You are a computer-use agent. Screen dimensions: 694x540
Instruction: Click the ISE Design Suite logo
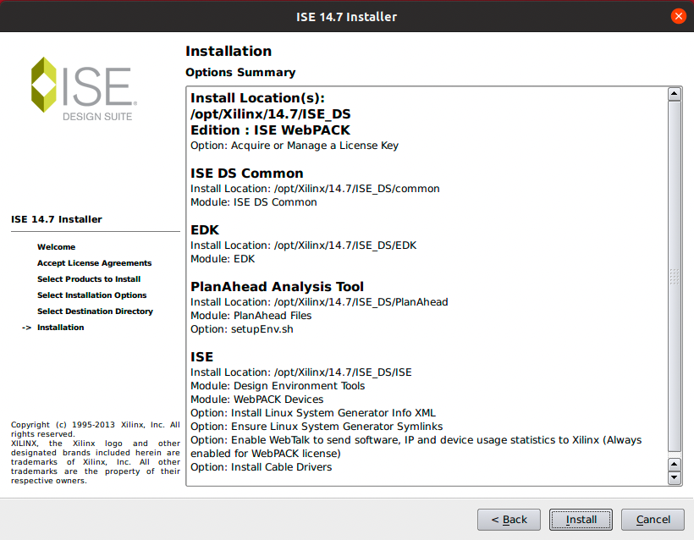pos(84,89)
